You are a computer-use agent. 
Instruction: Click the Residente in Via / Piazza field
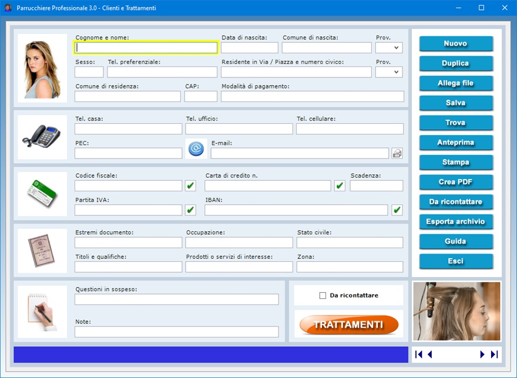pos(297,72)
